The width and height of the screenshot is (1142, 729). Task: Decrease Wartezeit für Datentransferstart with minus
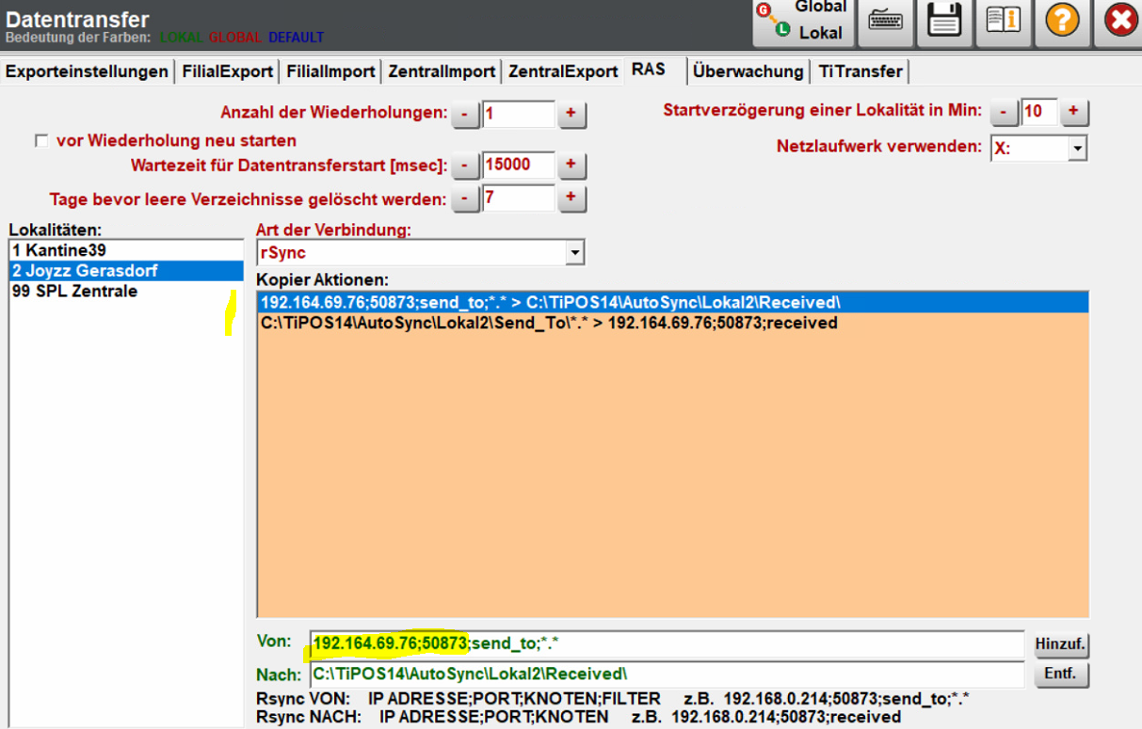[465, 166]
